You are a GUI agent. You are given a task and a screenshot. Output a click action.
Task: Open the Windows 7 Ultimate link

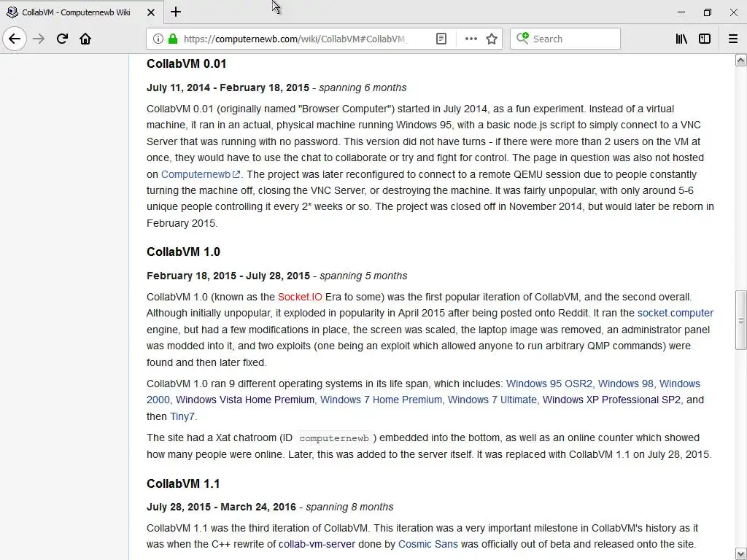click(492, 400)
